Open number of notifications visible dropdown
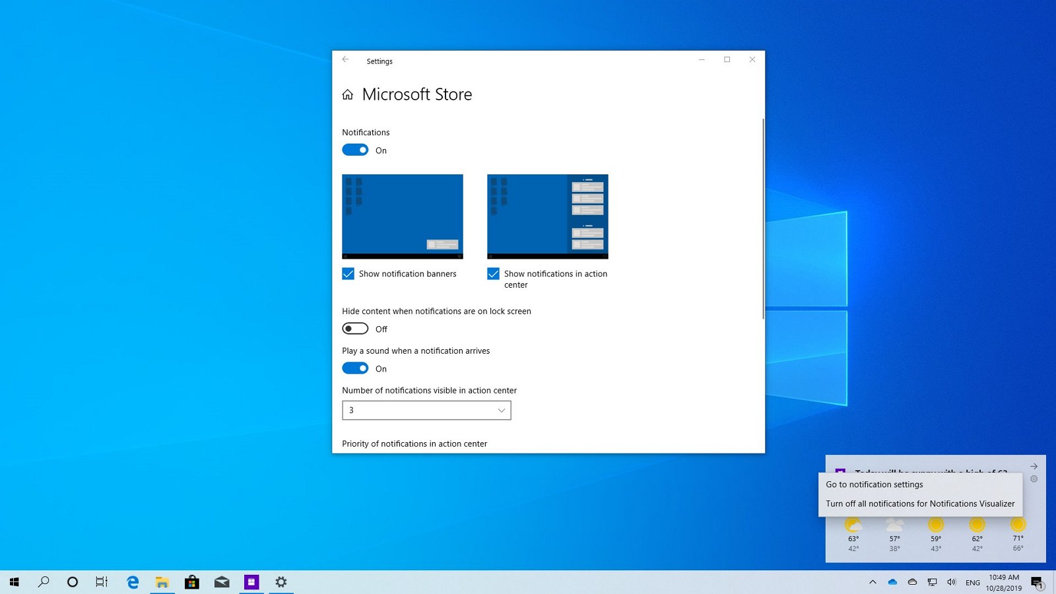Image resolution: width=1056 pixels, height=594 pixels. pos(426,410)
